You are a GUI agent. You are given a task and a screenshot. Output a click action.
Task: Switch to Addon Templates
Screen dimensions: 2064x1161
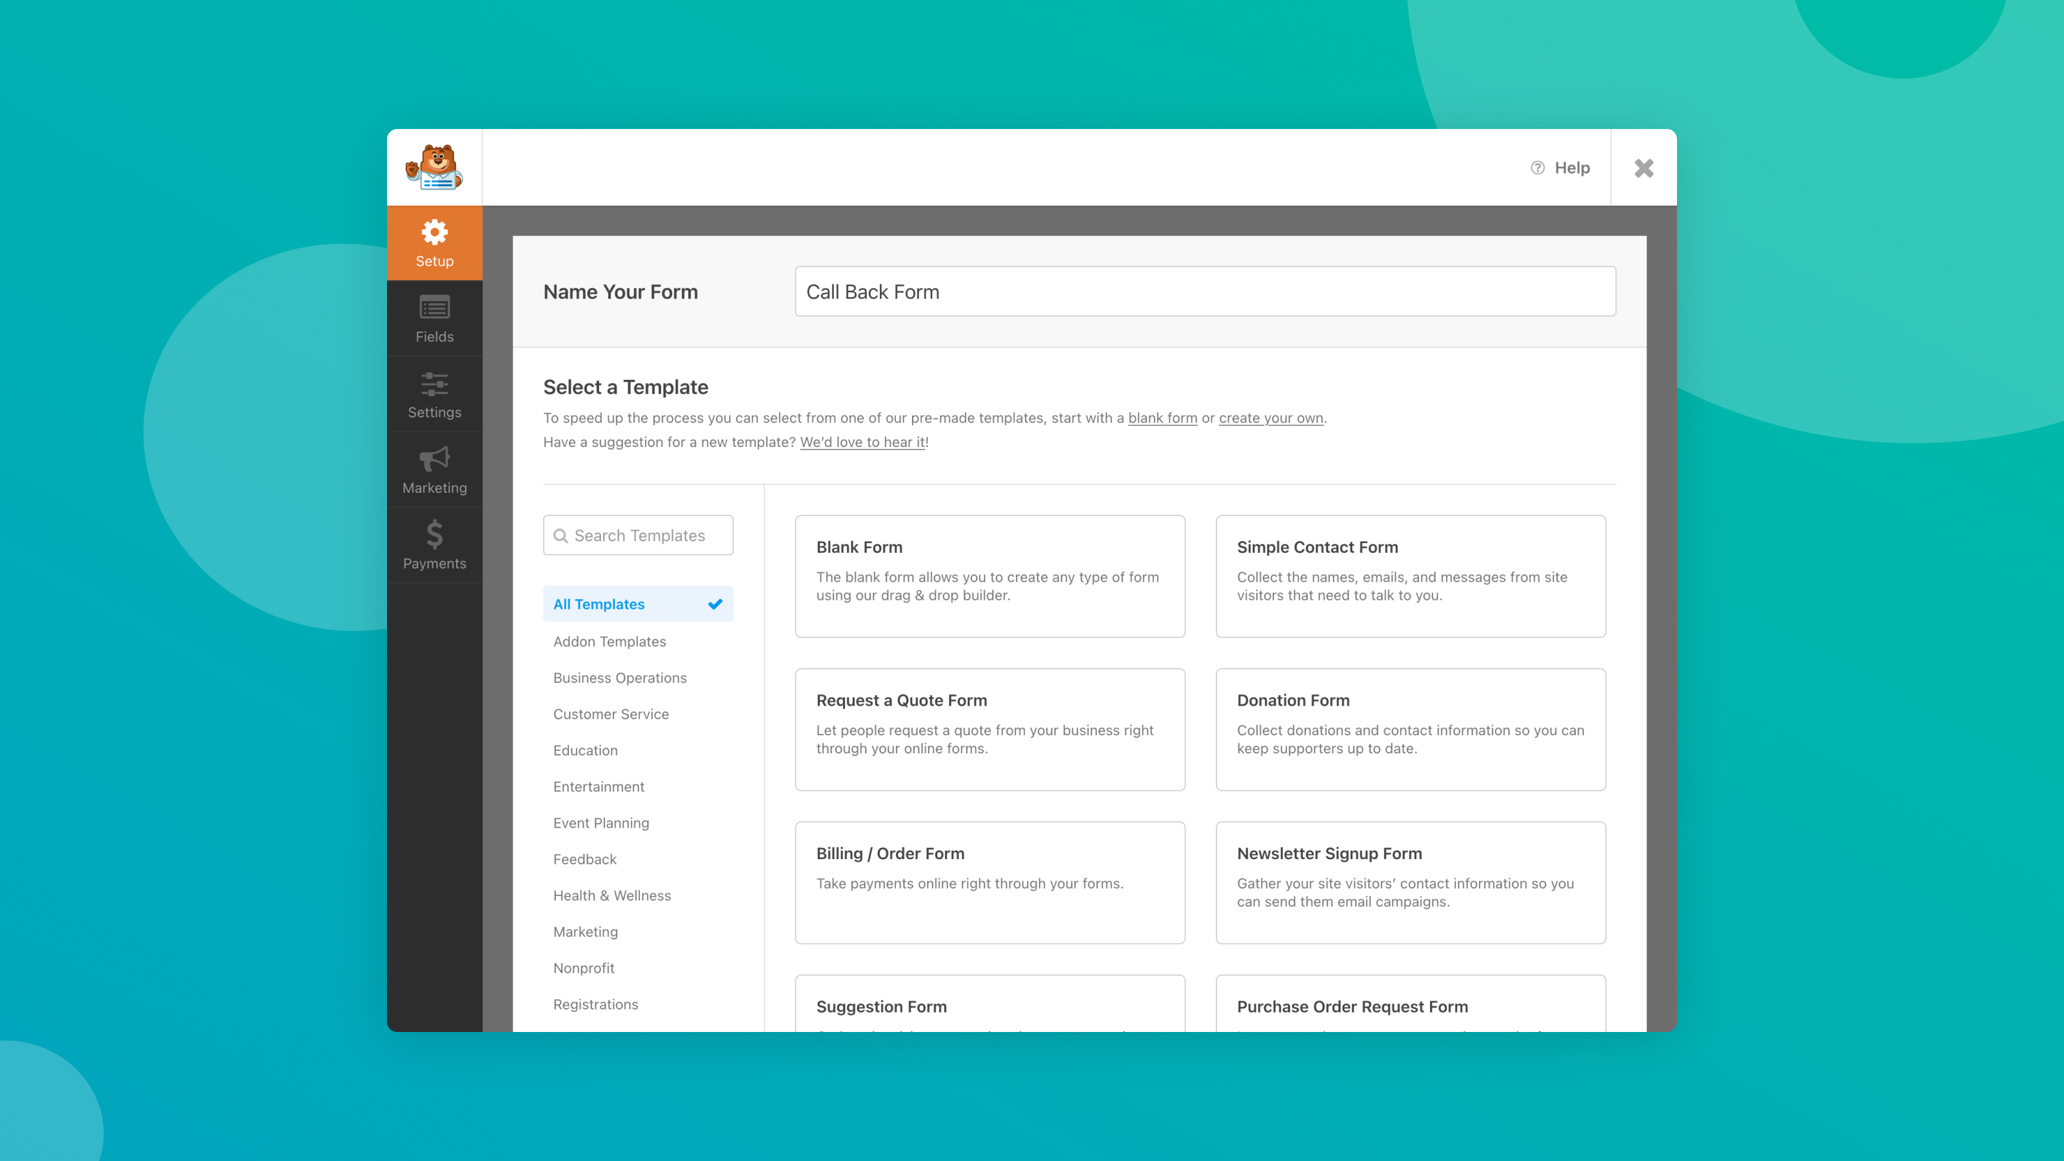click(609, 641)
